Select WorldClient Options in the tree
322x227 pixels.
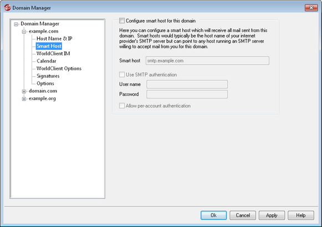pos(59,69)
